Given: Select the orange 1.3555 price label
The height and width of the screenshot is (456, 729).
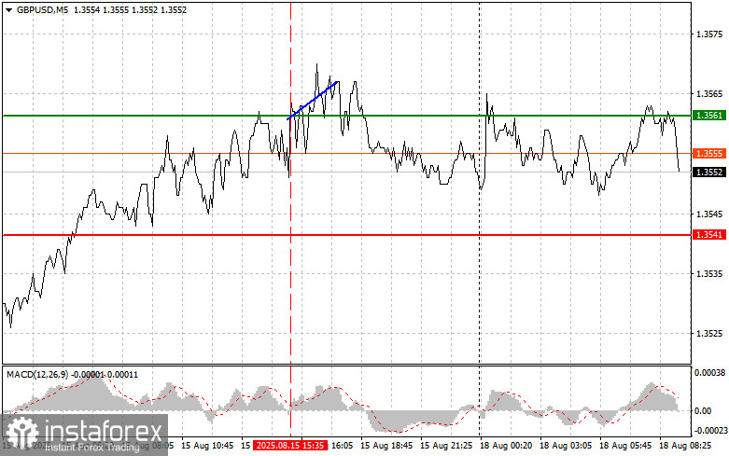Looking at the screenshot, I should point(709,153).
